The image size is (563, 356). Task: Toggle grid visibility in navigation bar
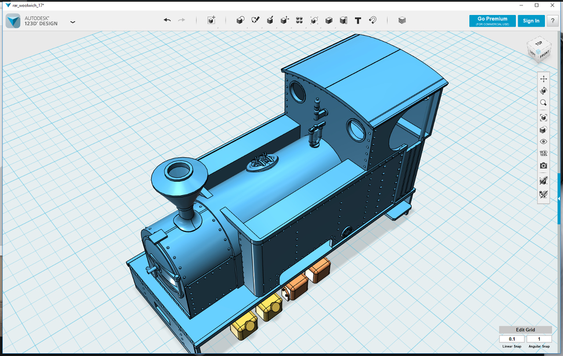point(544,154)
